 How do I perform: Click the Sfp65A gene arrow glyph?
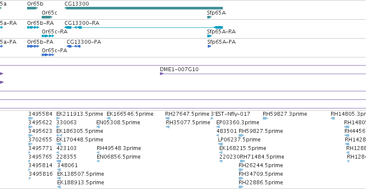point(209,17)
